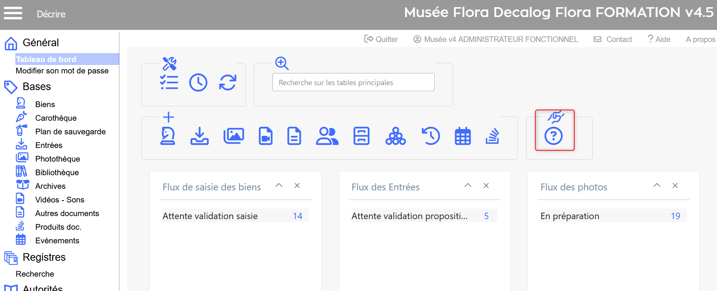The height and width of the screenshot is (291, 717).
Task: Click the Photothèque images toolbar icon
Action: [234, 136]
